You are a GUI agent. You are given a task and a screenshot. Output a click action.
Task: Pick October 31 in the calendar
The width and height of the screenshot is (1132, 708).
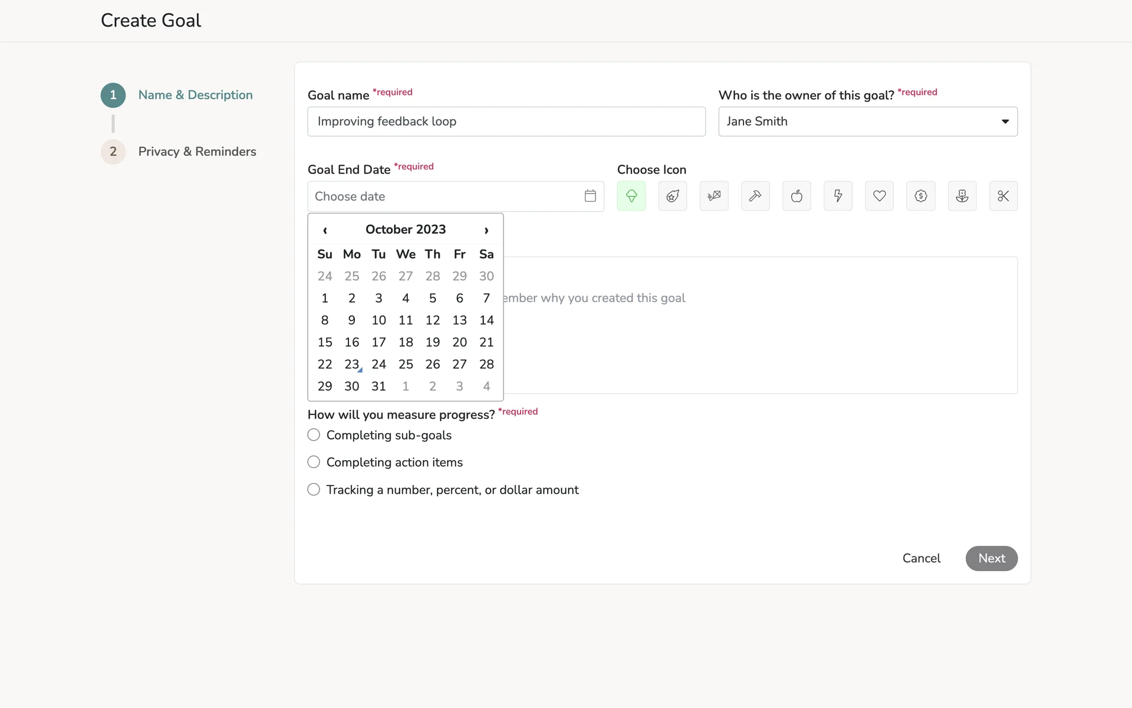379,386
